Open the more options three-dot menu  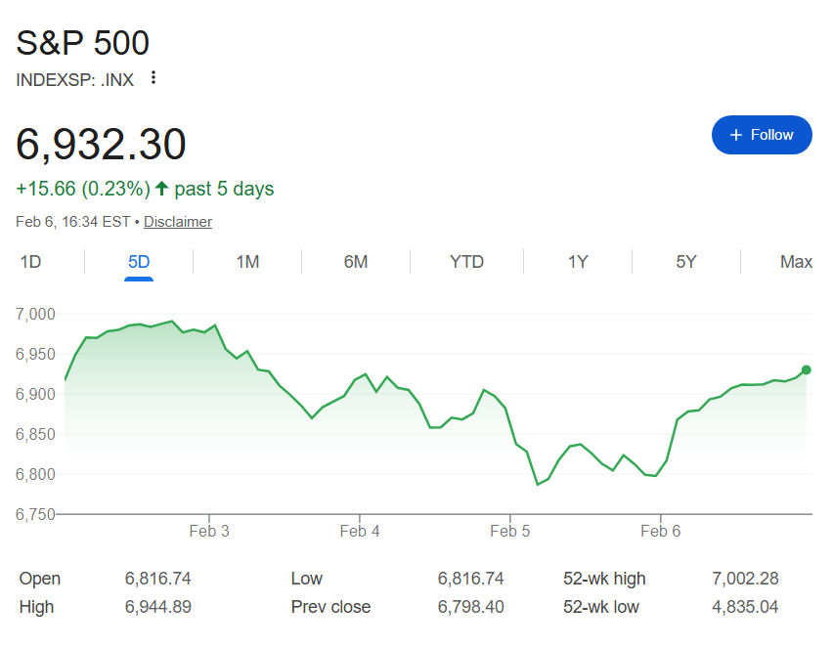153,78
